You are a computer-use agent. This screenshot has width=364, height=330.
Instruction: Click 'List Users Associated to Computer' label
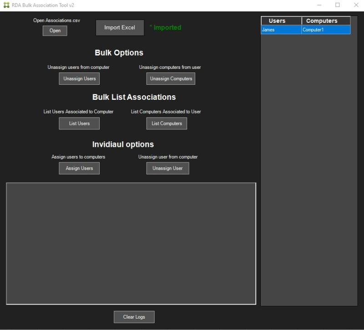click(78, 112)
